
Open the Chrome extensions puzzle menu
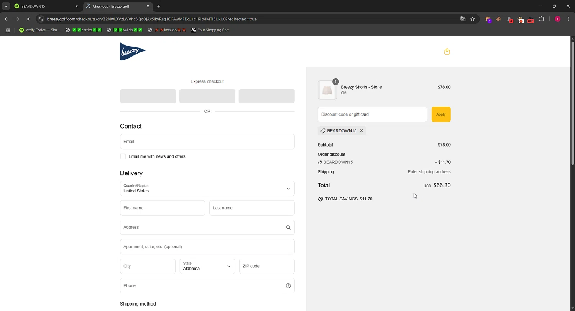[x=542, y=19]
